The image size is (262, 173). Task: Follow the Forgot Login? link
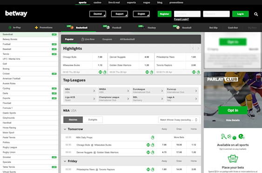(181, 20)
